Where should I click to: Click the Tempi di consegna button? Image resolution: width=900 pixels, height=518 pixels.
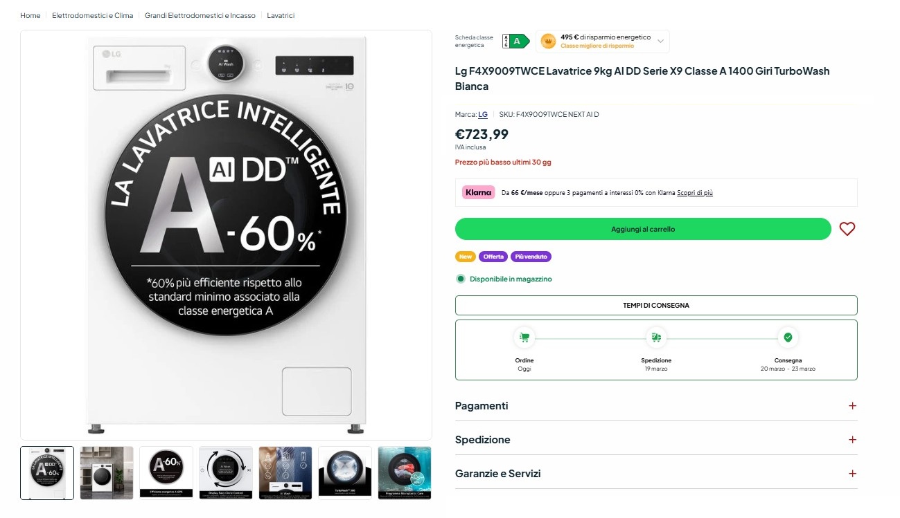(656, 305)
